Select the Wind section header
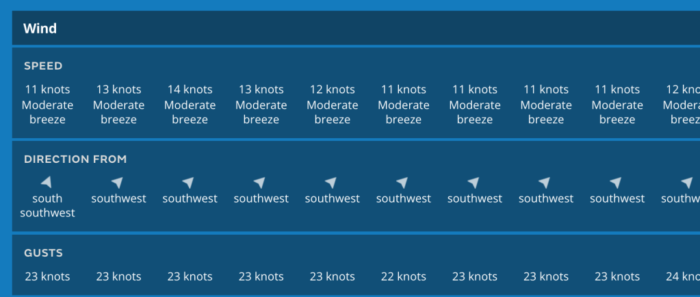Viewport: 700px width, 297px height. (x=40, y=29)
